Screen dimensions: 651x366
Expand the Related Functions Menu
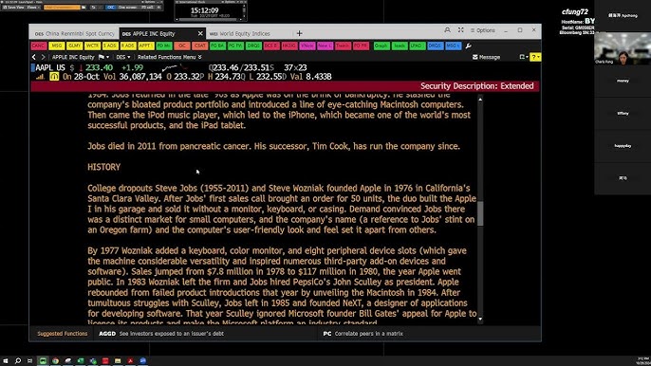(169, 57)
